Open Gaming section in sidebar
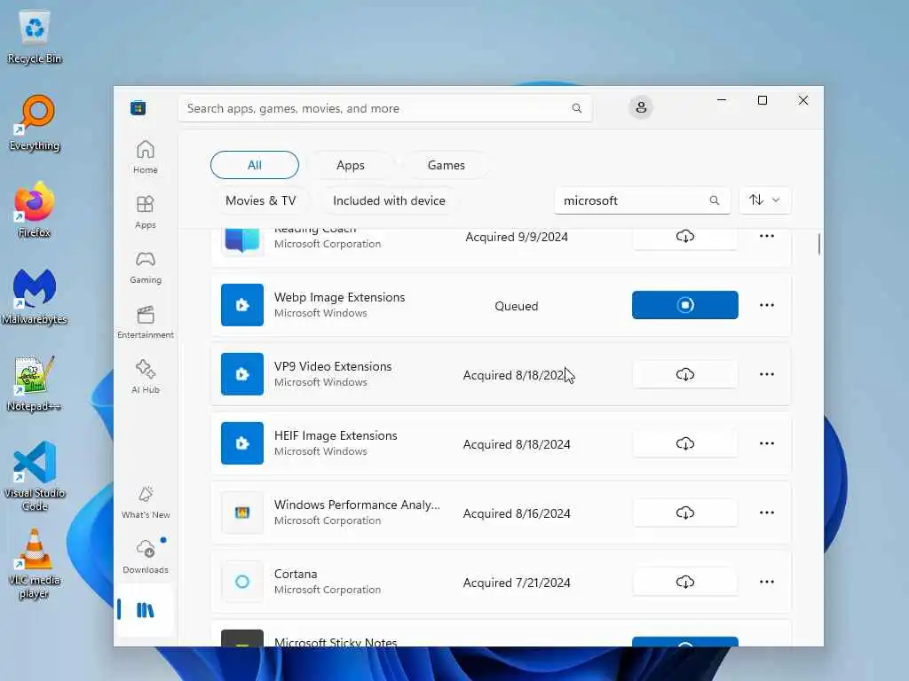 click(145, 267)
